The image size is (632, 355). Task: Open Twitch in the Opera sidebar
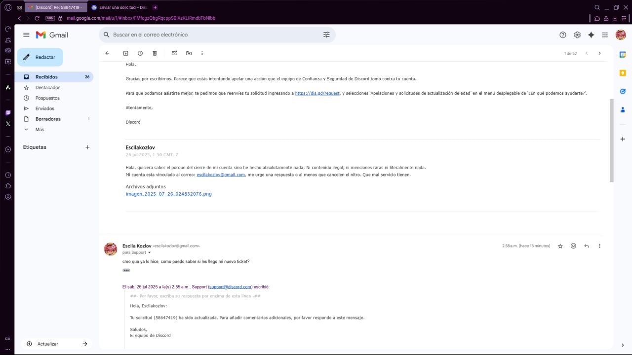(8, 113)
